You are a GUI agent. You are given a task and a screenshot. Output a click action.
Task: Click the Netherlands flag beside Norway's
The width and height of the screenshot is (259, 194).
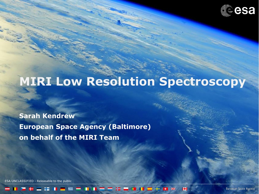coord(110,189)
